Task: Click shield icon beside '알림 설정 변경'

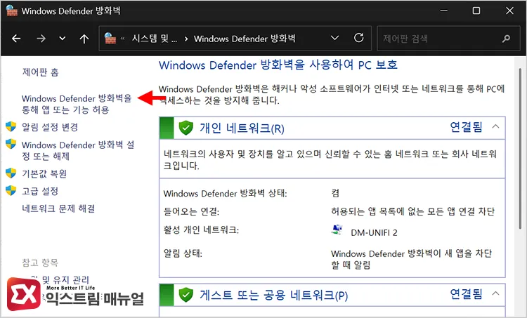Action: click(11, 126)
